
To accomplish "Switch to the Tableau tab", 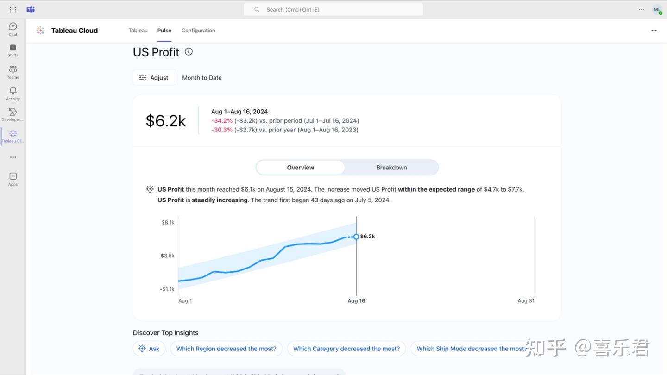I will coord(138,31).
